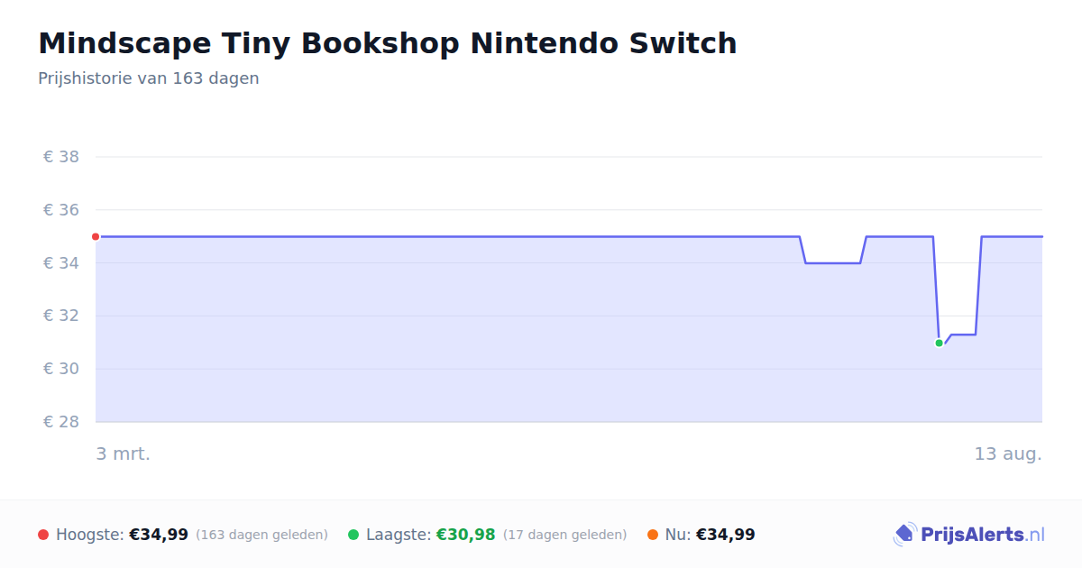Click the red highest-price dot on the chart line
Image resolution: width=1082 pixels, height=568 pixels.
click(x=96, y=236)
